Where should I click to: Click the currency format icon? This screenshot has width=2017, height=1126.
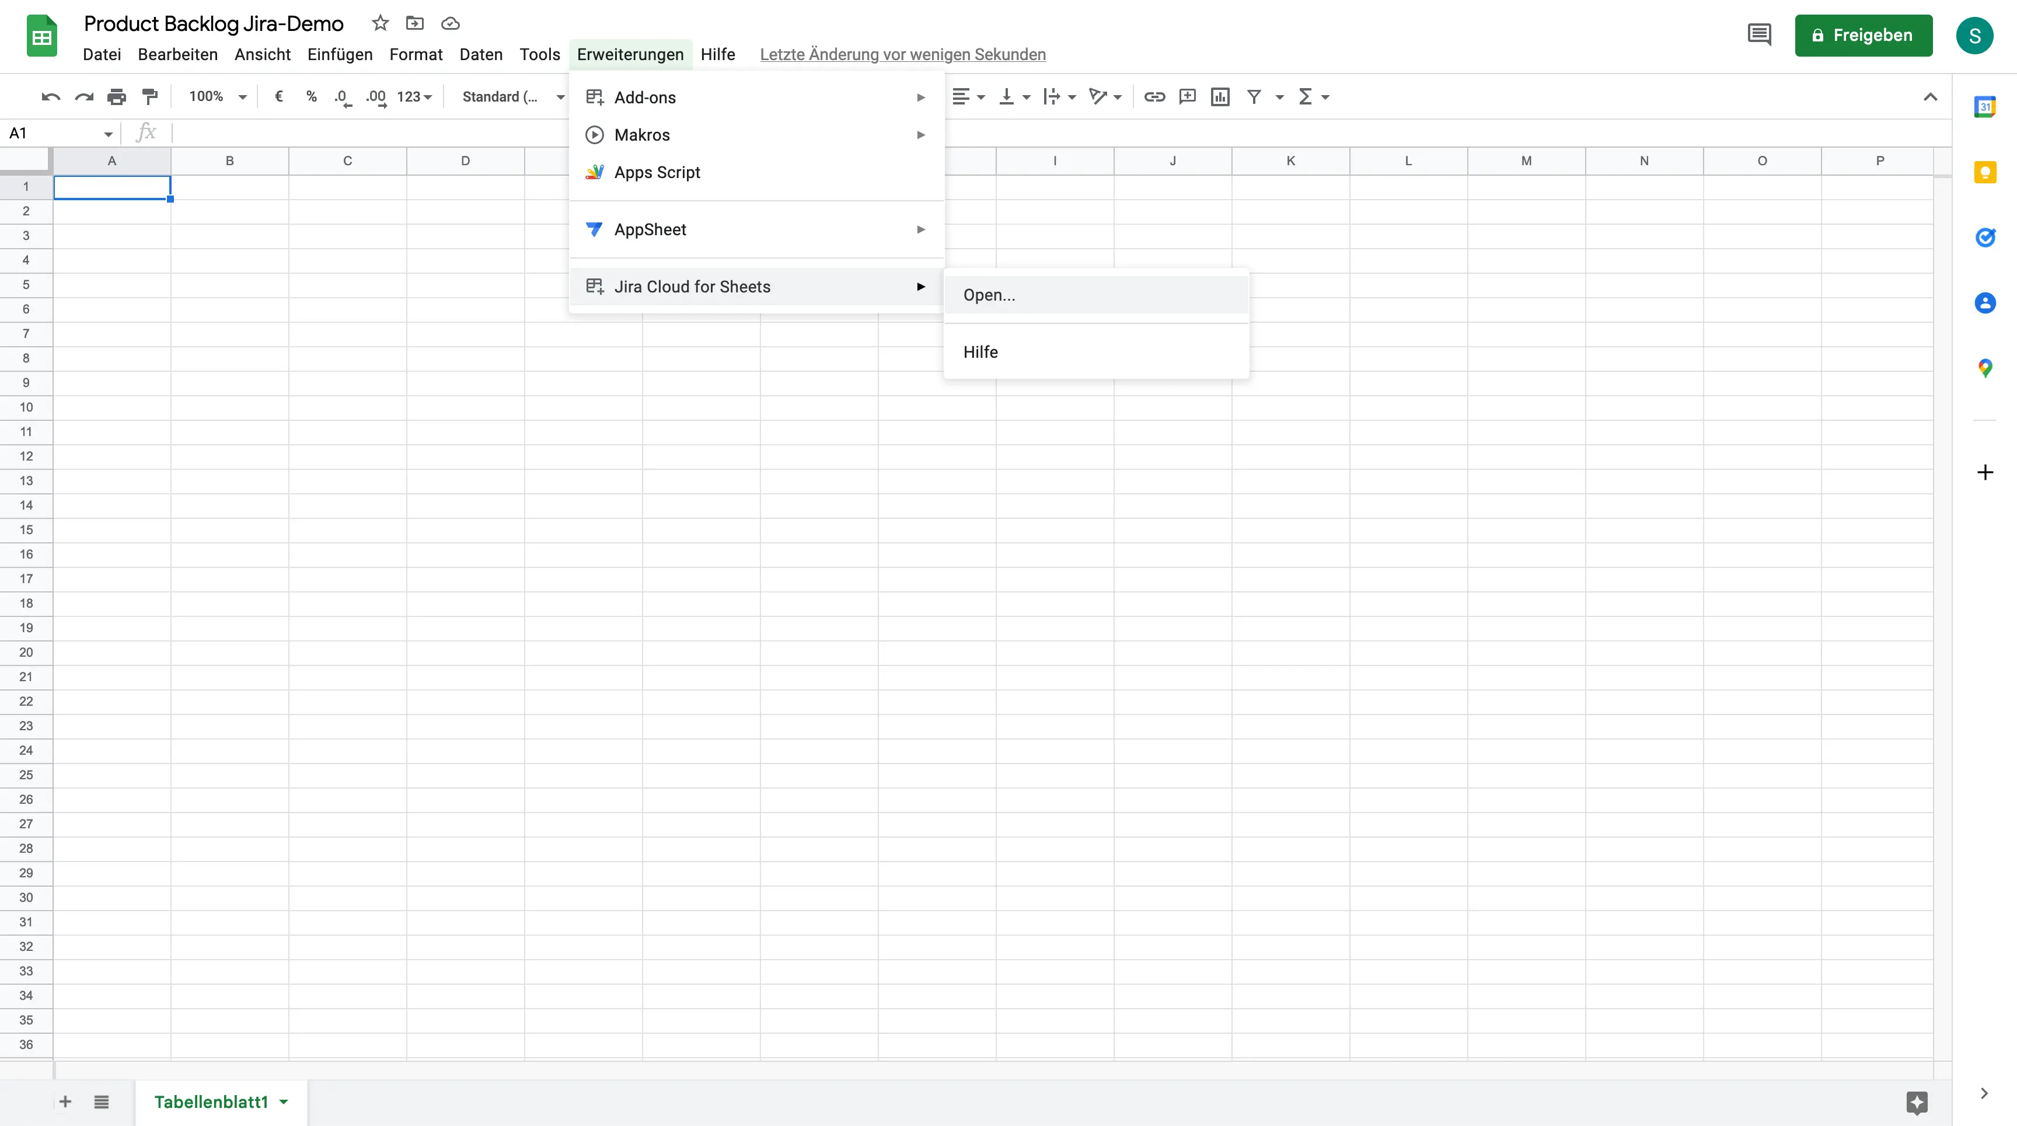[x=277, y=96]
